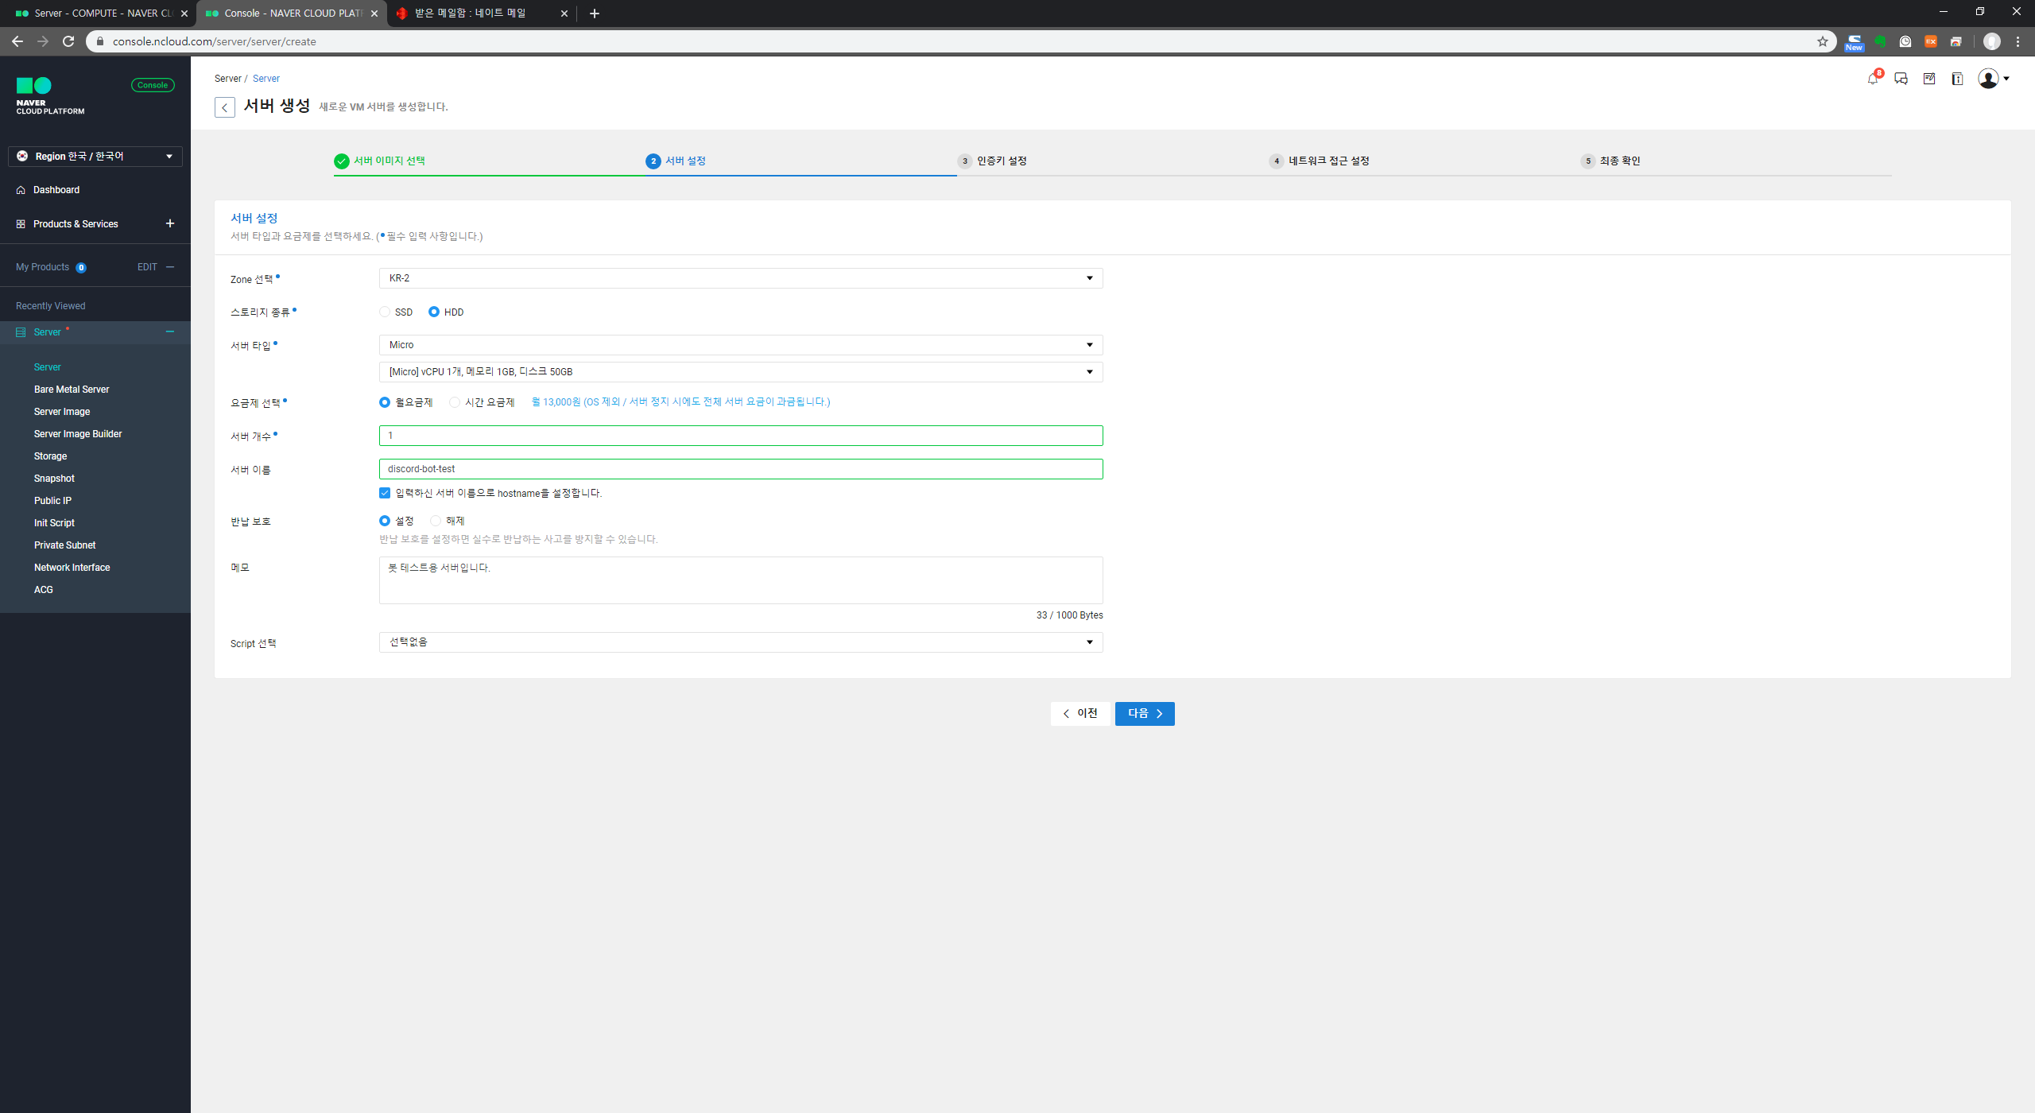Image resolution: width=2035 pixels, height=1113 pixels.
Task: Select 해제 for 반납 보호
Action: [436, 521]
